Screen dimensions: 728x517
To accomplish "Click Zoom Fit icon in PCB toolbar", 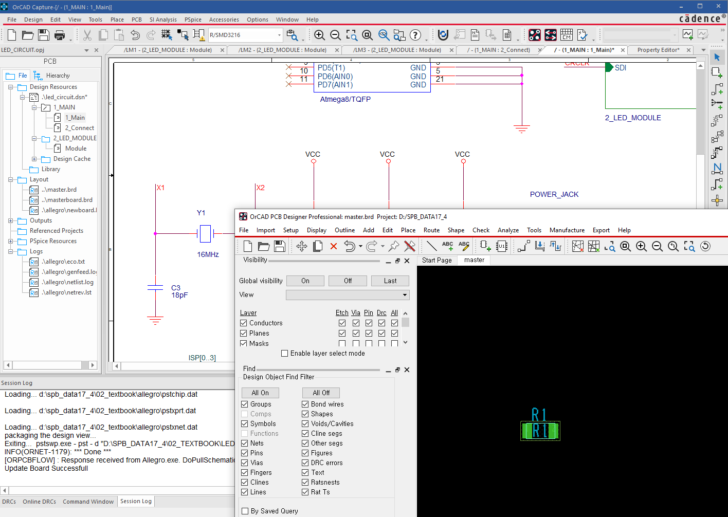I will point(626,246).
